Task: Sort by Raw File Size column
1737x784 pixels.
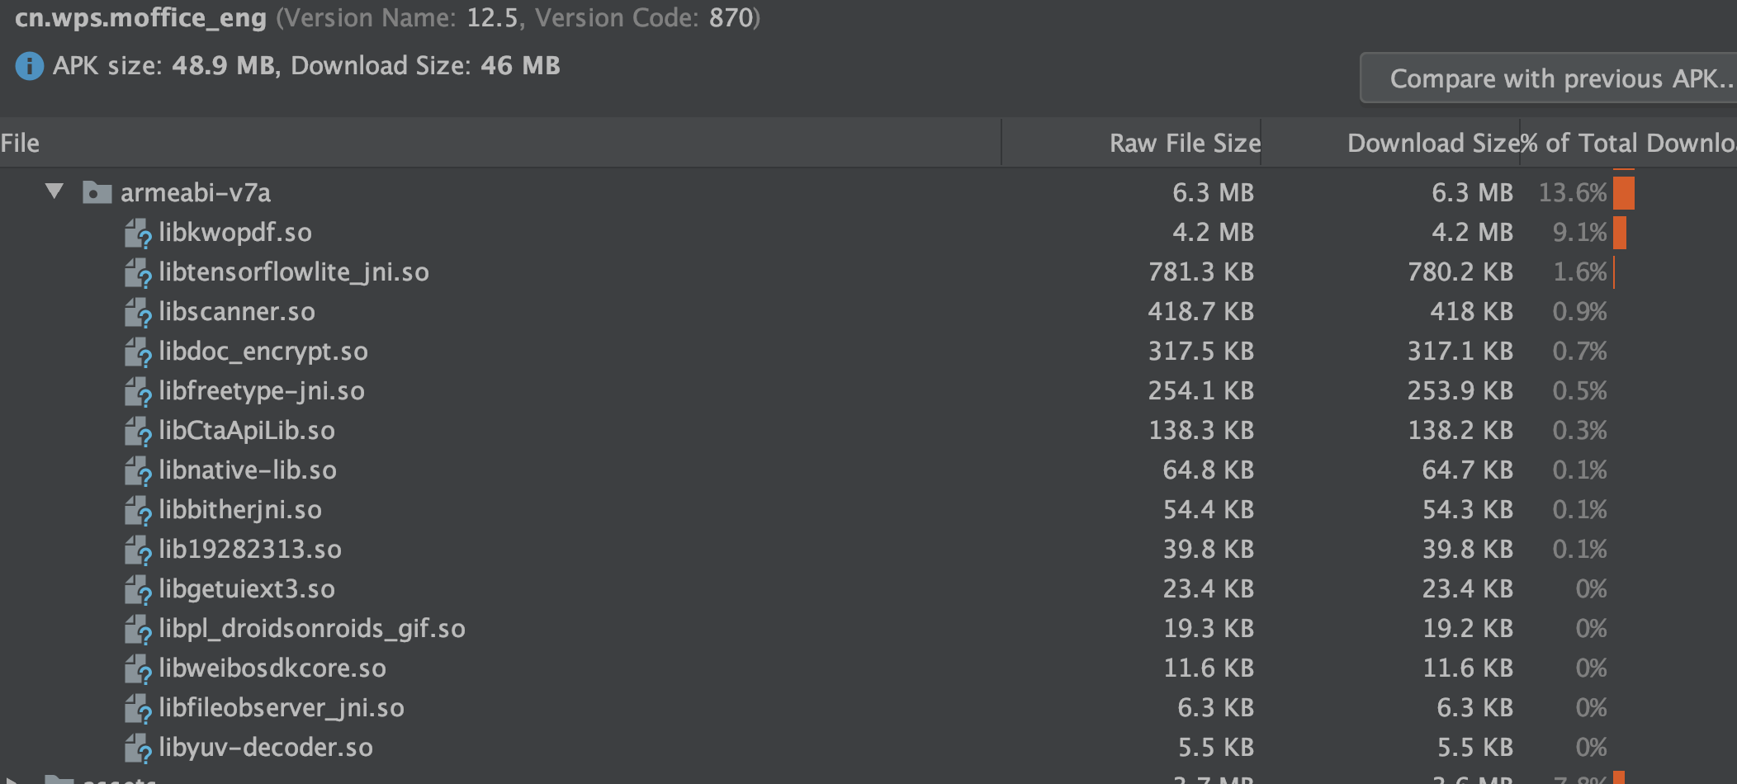Action: point(1132,143)
